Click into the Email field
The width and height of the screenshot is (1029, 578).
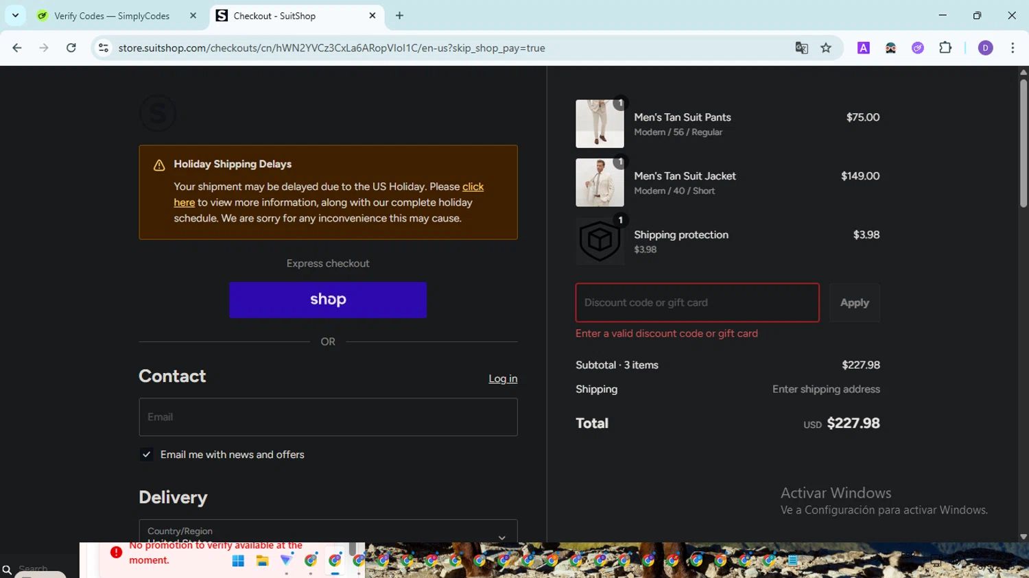click(328, 417)
